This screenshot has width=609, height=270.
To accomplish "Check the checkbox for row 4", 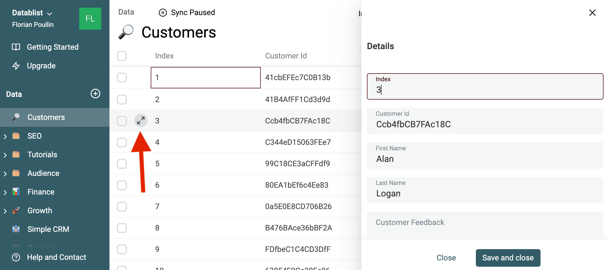I will (x=122, y=142).
